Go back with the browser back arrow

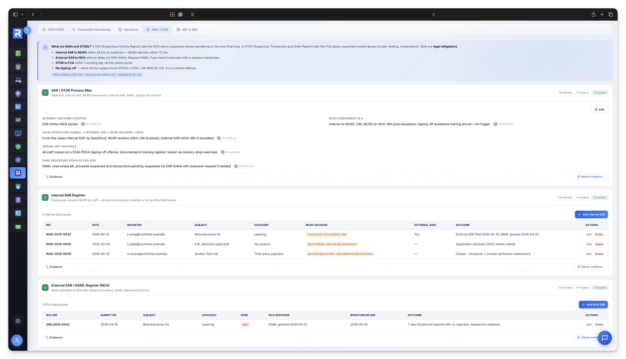[x=33, y=15]
